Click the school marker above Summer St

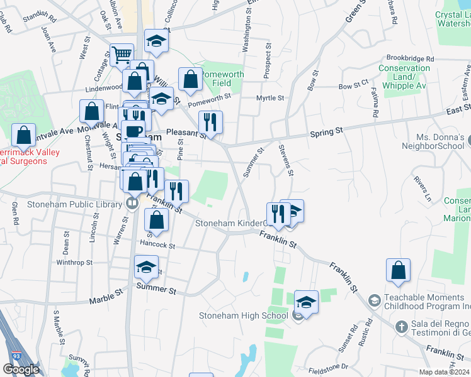[146, 268]
